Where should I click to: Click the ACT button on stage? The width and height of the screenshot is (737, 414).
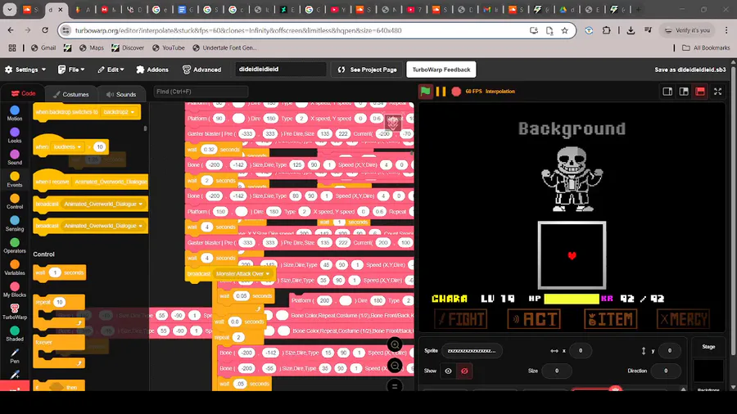[x=535, y=319]
